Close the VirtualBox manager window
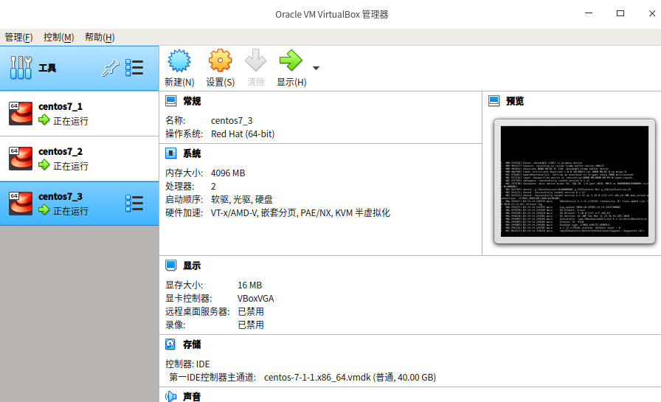 pyautogui.click(x=652, y=13)
